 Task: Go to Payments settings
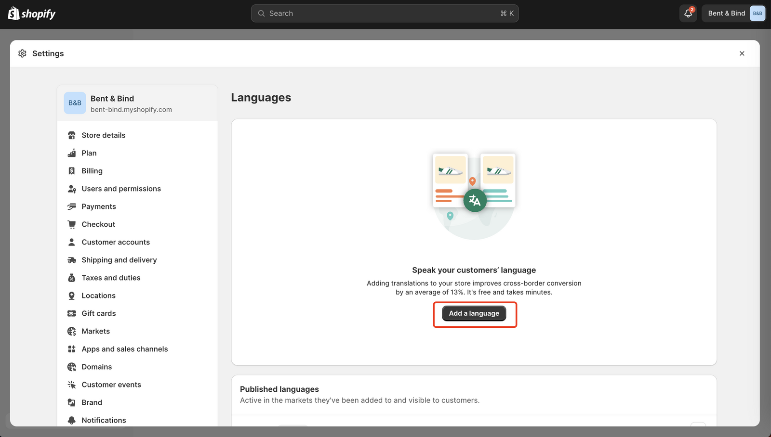tap(99, 206)
